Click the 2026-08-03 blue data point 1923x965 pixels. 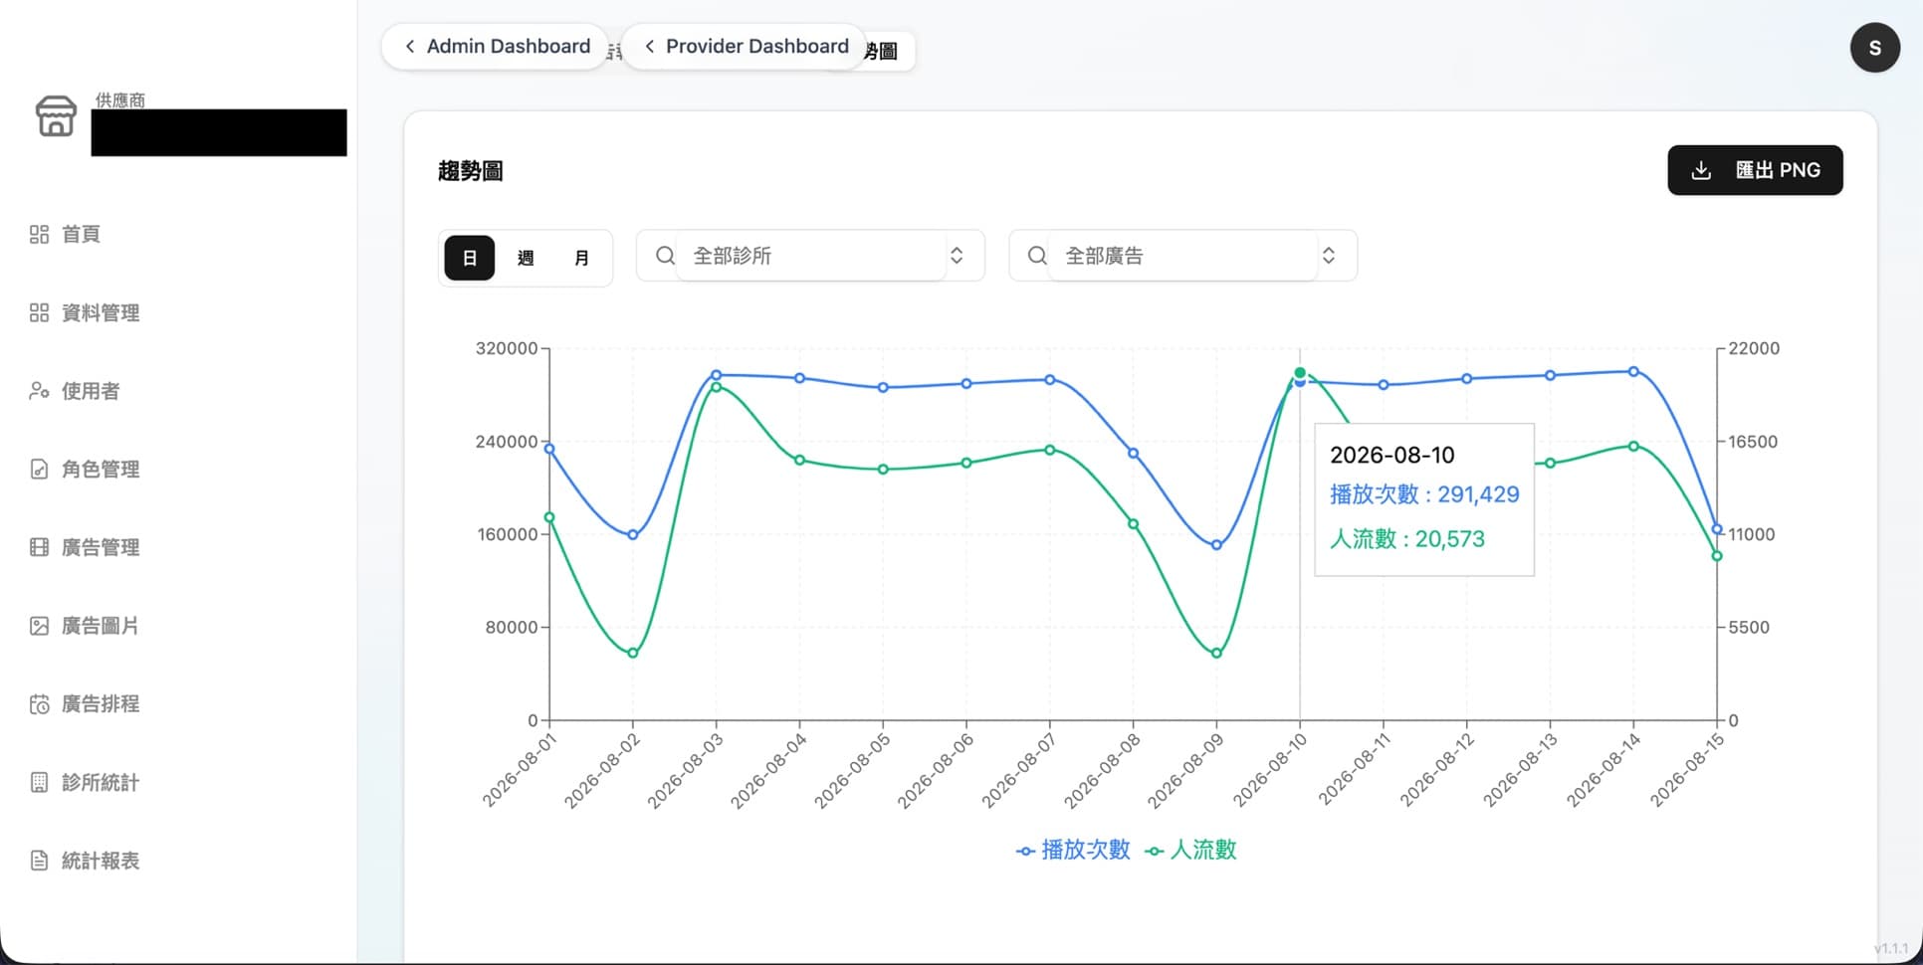tap(717, 375)
